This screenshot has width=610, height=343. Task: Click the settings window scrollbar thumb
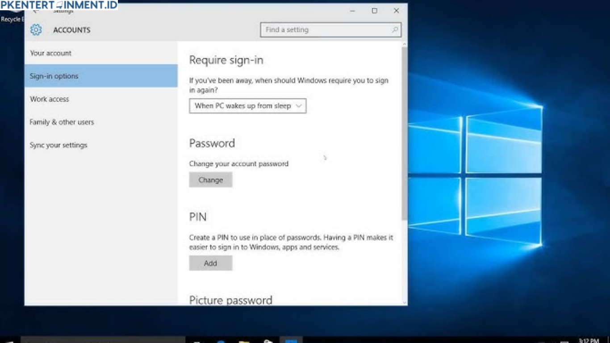click(405, 134)
